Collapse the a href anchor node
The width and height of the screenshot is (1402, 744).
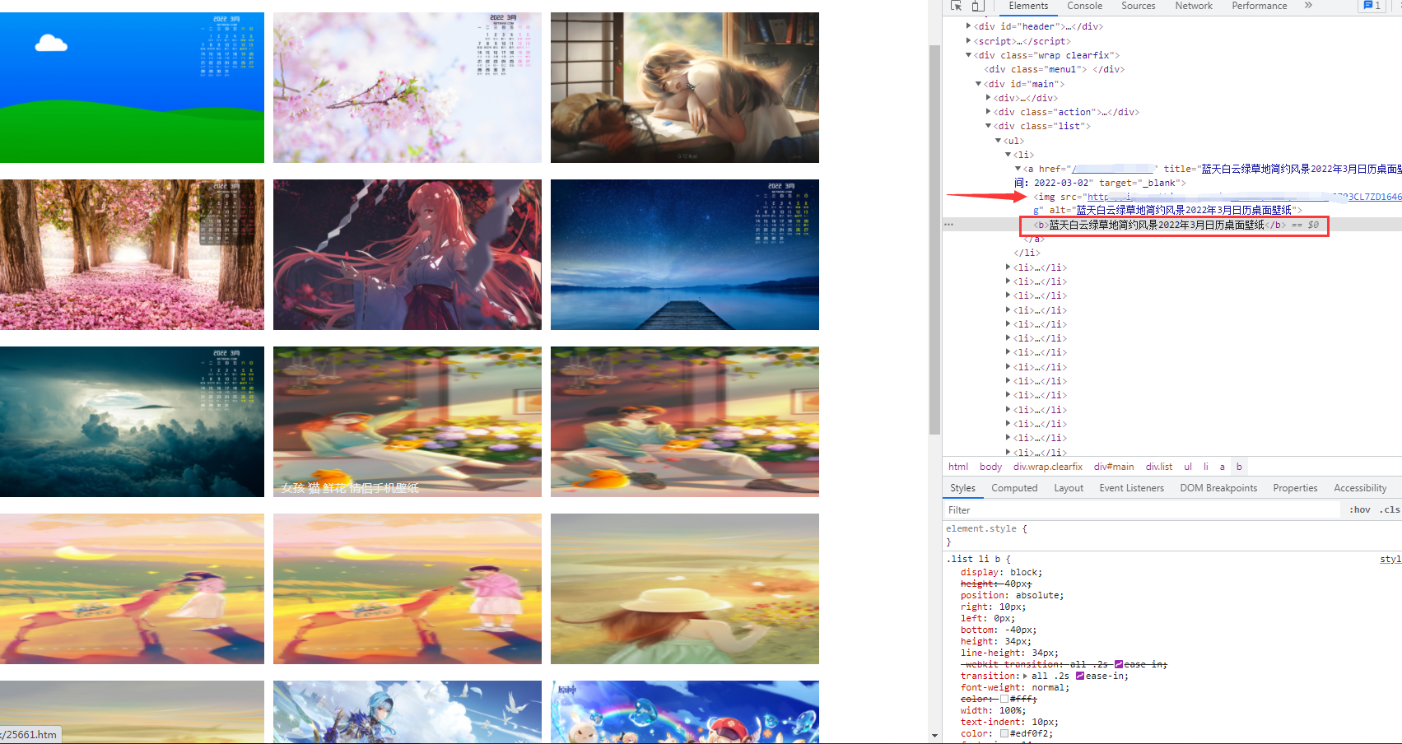point(1018,169)
